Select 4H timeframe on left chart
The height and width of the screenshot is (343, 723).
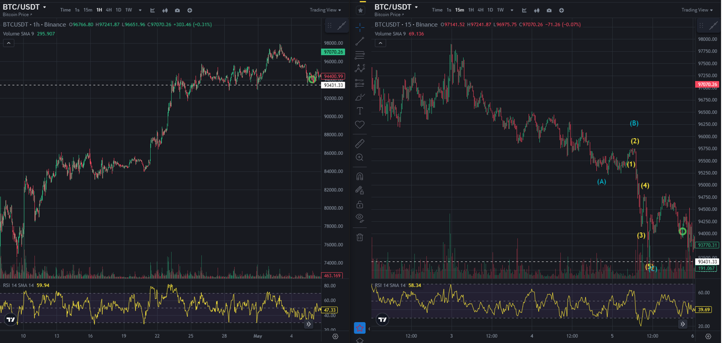109,10
